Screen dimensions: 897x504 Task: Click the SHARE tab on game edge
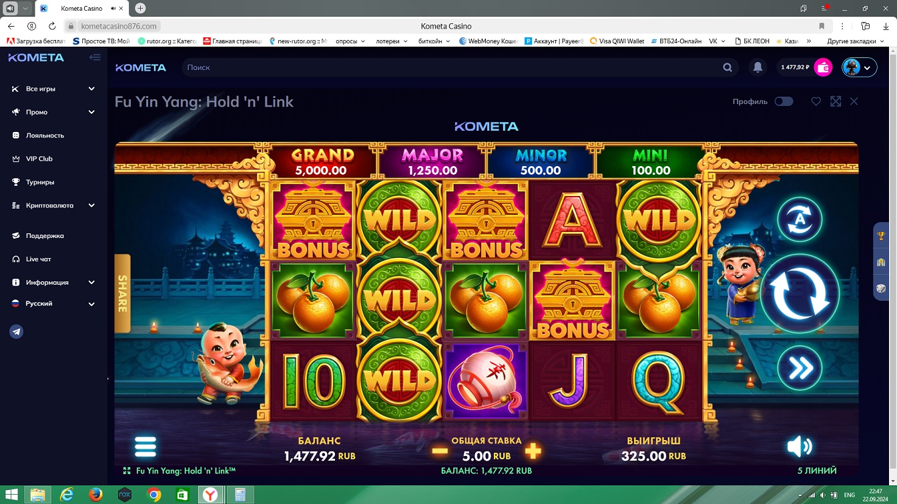(x=123, y=293)
